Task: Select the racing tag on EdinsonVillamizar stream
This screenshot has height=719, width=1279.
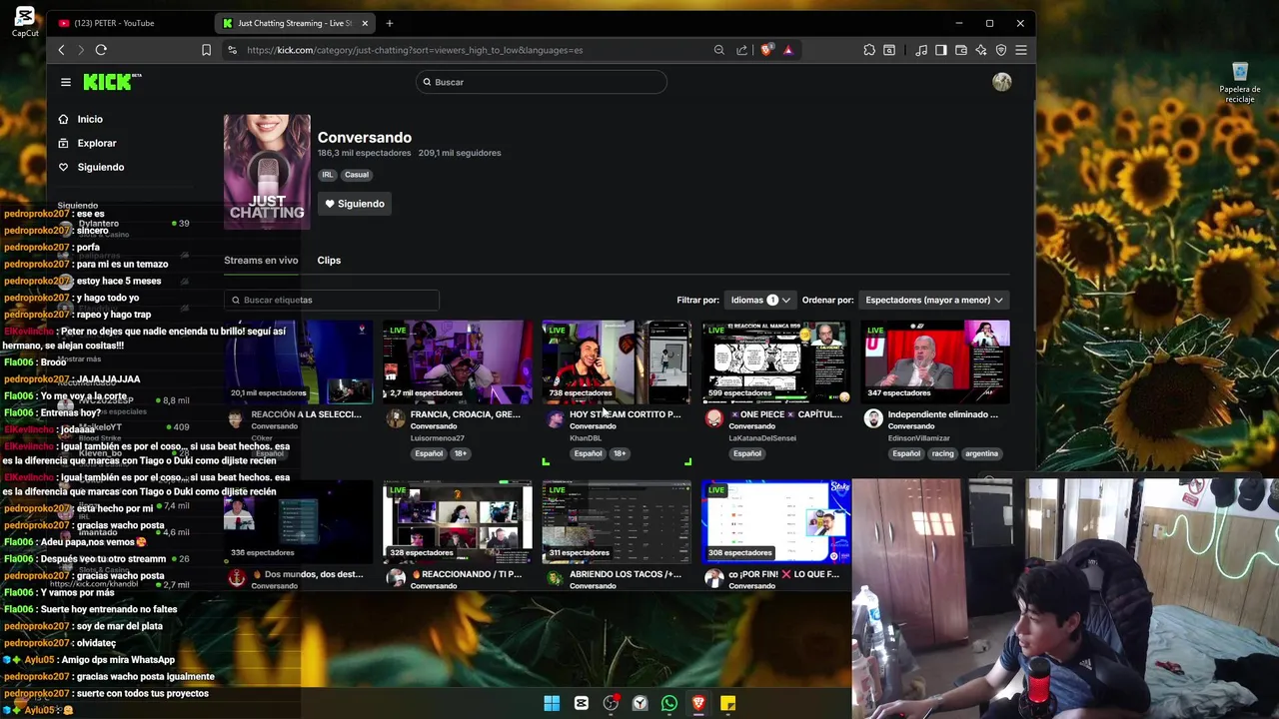Action: pos(942,453)
